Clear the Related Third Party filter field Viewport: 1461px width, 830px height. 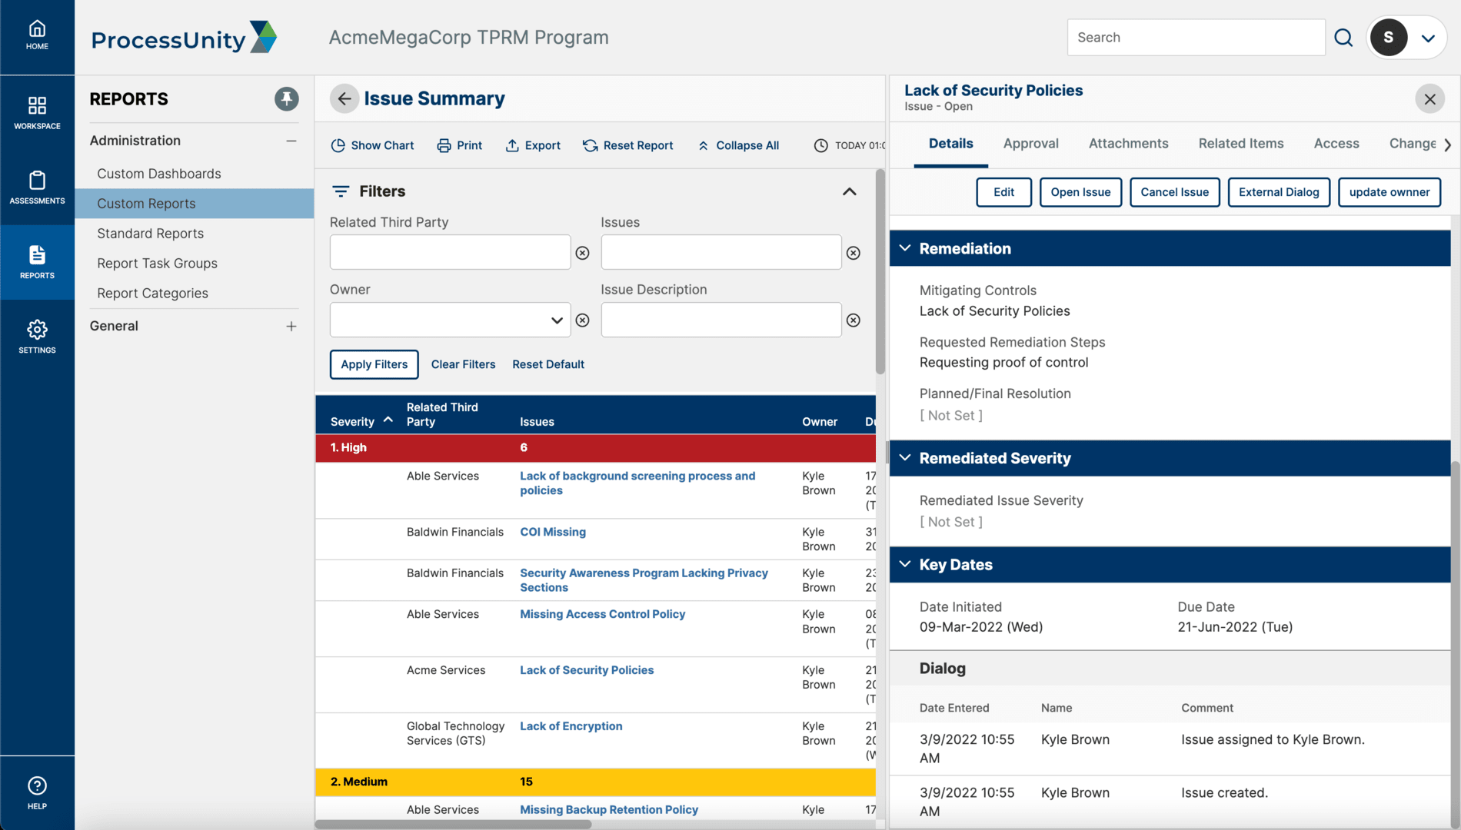click(x=582, y=254)
